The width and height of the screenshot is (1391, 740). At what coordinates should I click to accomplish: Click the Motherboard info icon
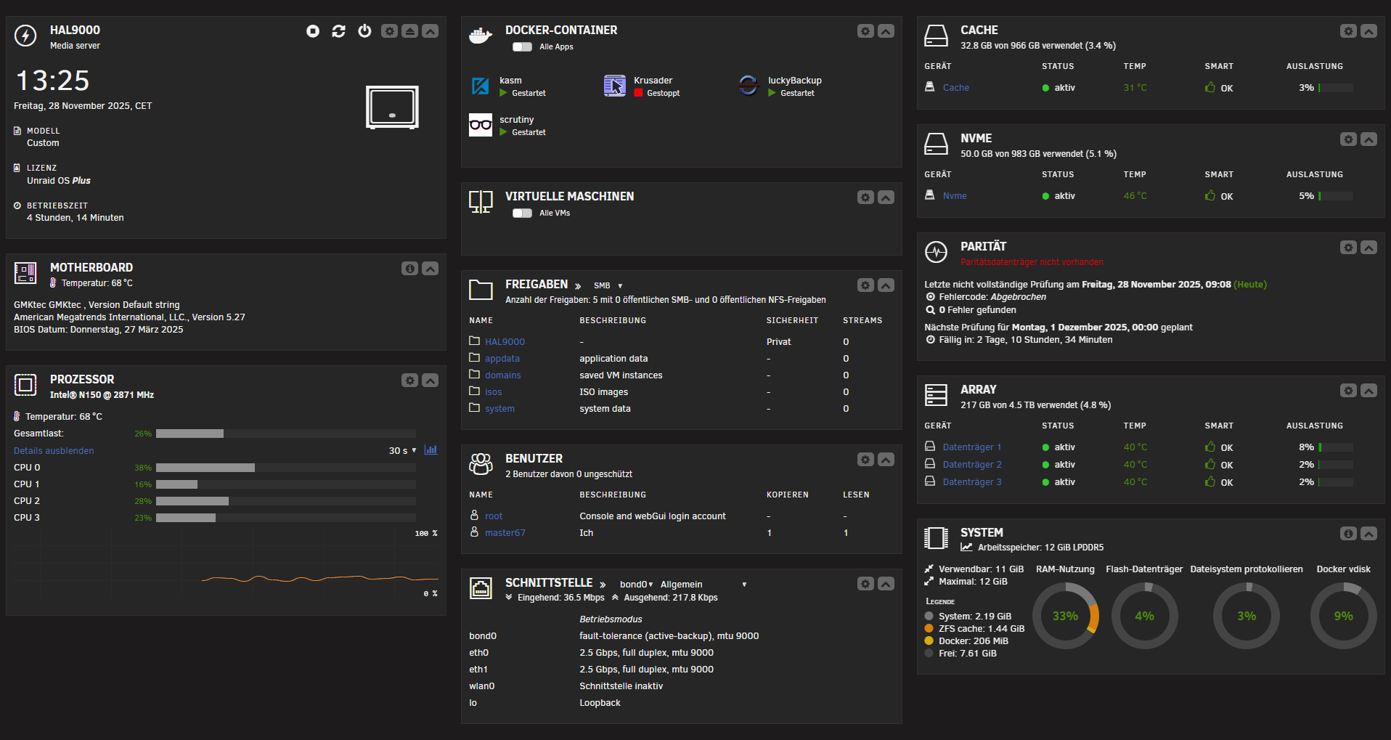[x=409, y=269]
